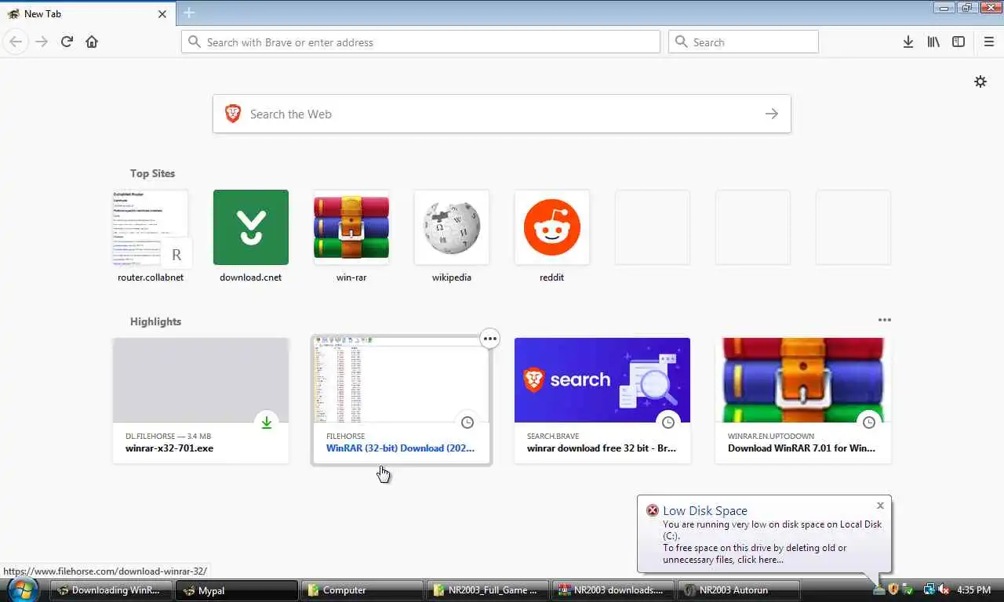Open the downloads toolbar arrow icon
Image resolution: width=1004 pixels, height=602 pixels.
coord(908,42)
